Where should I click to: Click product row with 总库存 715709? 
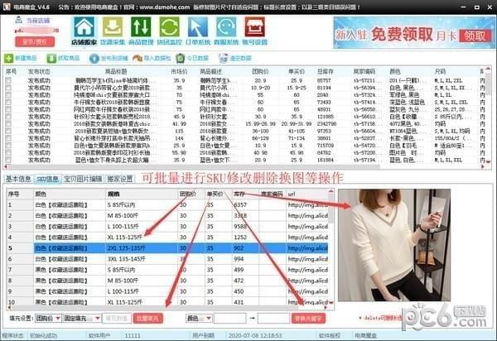click(244, 146)
